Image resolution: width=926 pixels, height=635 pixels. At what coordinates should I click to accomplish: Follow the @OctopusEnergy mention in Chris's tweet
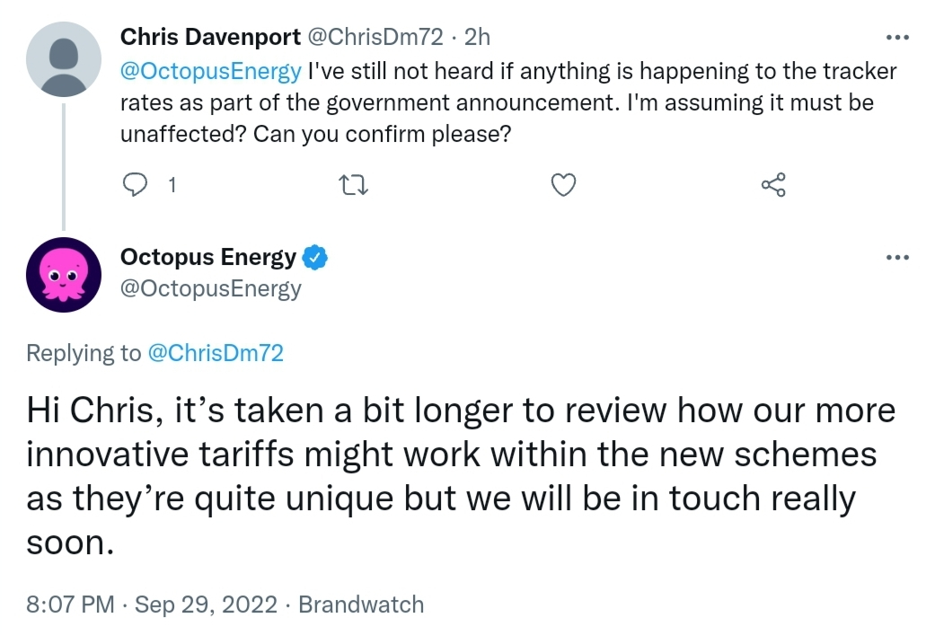pyautogui.click(x=211, y=71)
